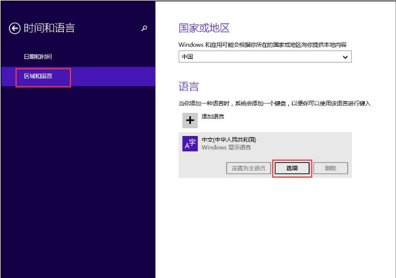Click the 删除 button

click(330, 168)
